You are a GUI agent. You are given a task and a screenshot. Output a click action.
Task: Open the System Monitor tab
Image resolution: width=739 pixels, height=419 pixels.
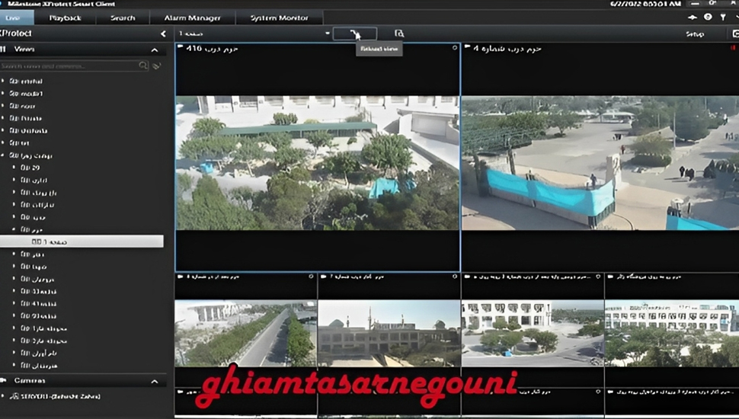(x=279, y=17)
